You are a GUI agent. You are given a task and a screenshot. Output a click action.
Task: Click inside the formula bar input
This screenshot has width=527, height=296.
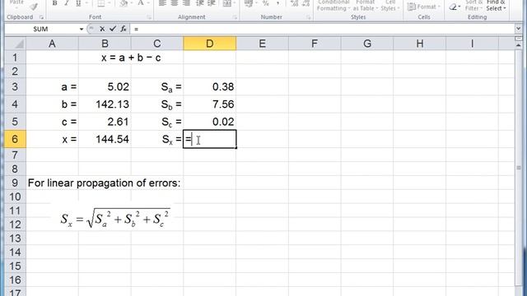coord(323,30)
